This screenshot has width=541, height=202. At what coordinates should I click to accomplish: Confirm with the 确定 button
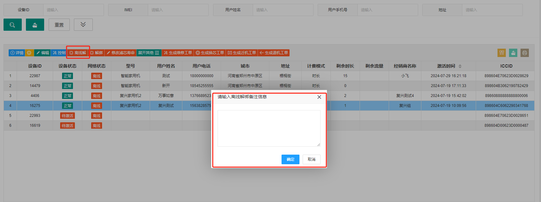click(290, 159)
